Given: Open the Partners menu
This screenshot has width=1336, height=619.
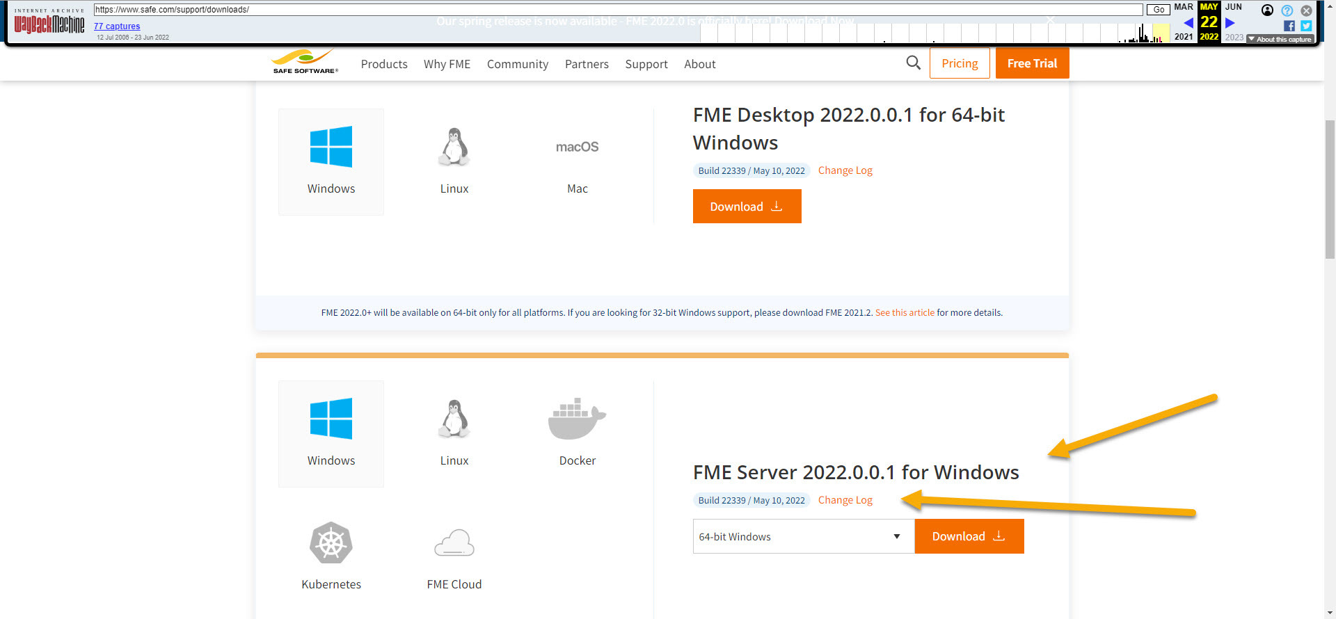Looking at the screenshot, I should 587,64.
